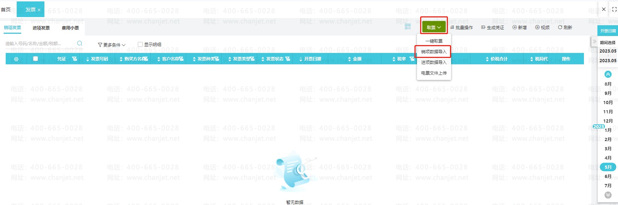This screenshot has height=205, width=618.
Task: Sort by 税局代 column arrows
Action: click(x=532, y=59)
